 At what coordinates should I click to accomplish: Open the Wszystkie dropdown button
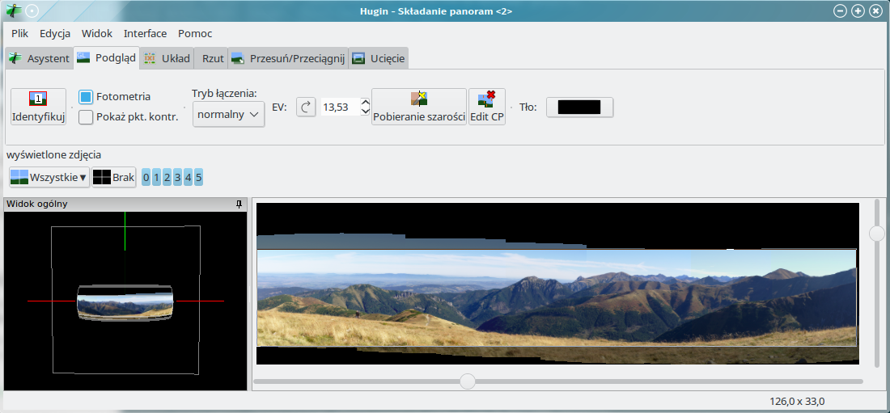tap(49, 177)
